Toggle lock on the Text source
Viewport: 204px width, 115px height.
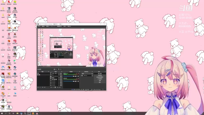(x=61, y=73)
